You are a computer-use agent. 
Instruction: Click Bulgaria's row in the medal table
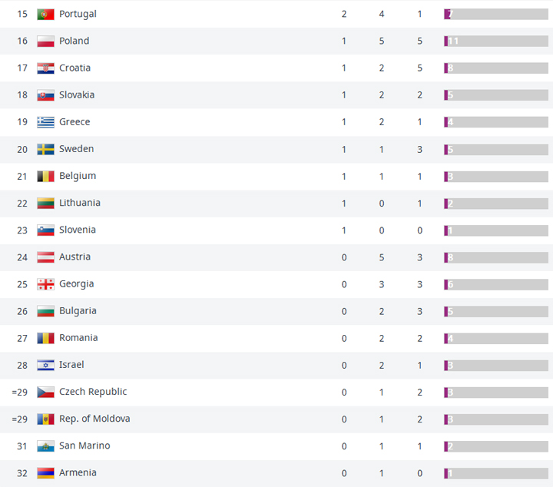pos(230,311)
